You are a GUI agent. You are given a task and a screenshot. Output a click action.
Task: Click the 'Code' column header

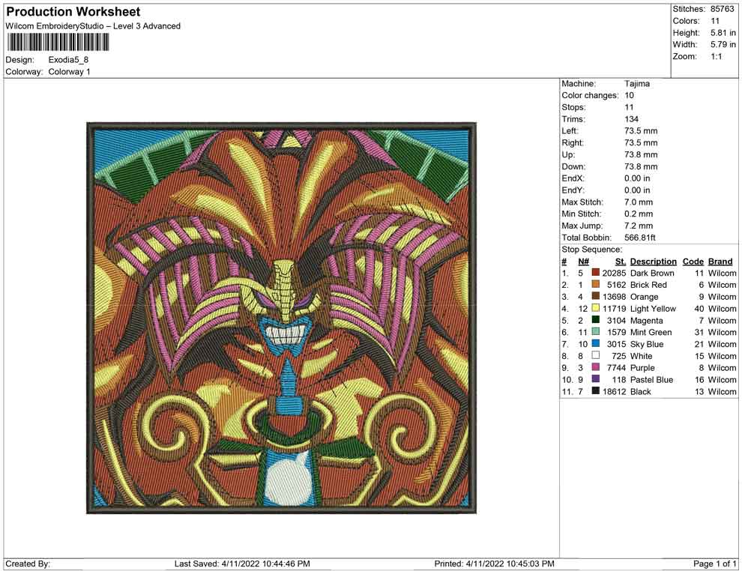pos(693,262)
